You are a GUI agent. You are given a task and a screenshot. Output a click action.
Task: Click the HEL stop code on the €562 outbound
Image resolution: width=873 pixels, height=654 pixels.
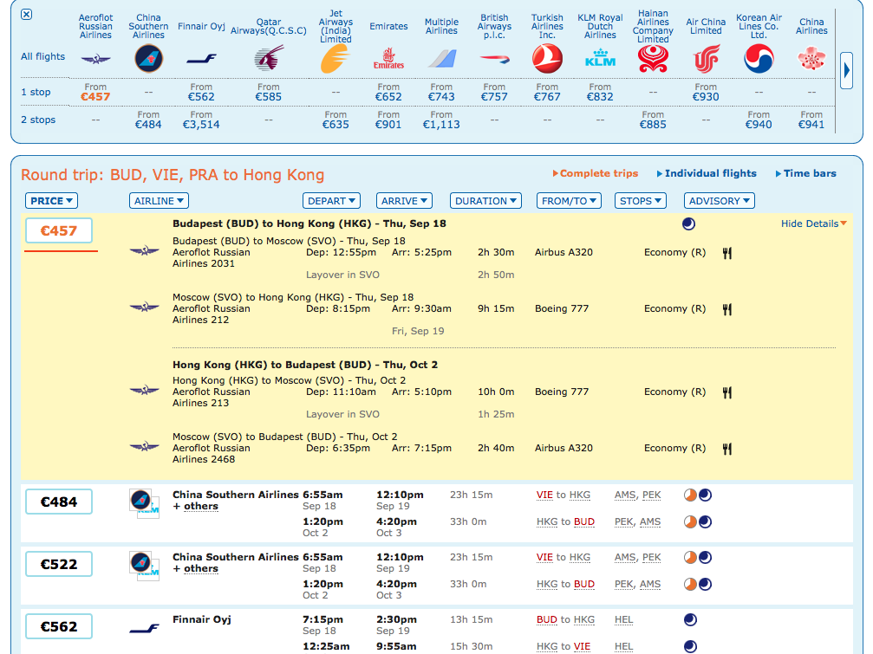point(623,619)
